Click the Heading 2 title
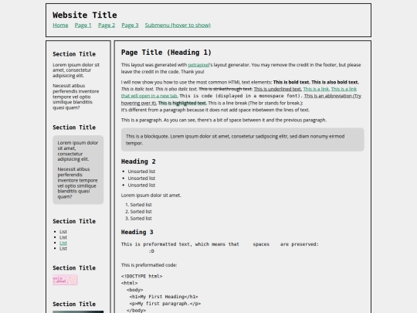 click(138, 162)
